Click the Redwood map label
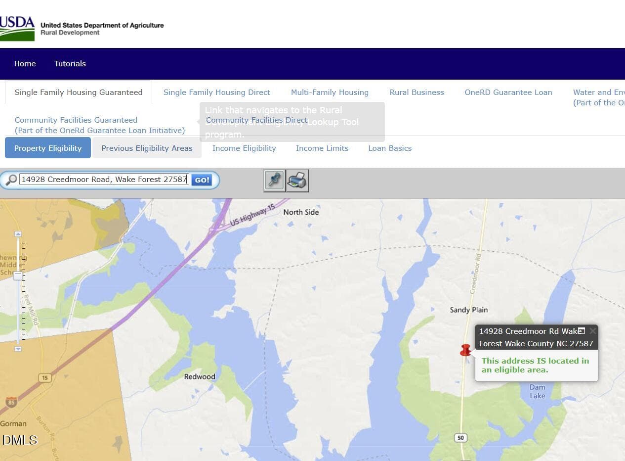Viewport: 625px width, 461px height. click(200, 377)
